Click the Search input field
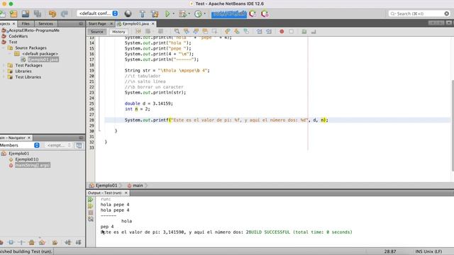Viewport: 454px width, 255px height. pos(419,13)
